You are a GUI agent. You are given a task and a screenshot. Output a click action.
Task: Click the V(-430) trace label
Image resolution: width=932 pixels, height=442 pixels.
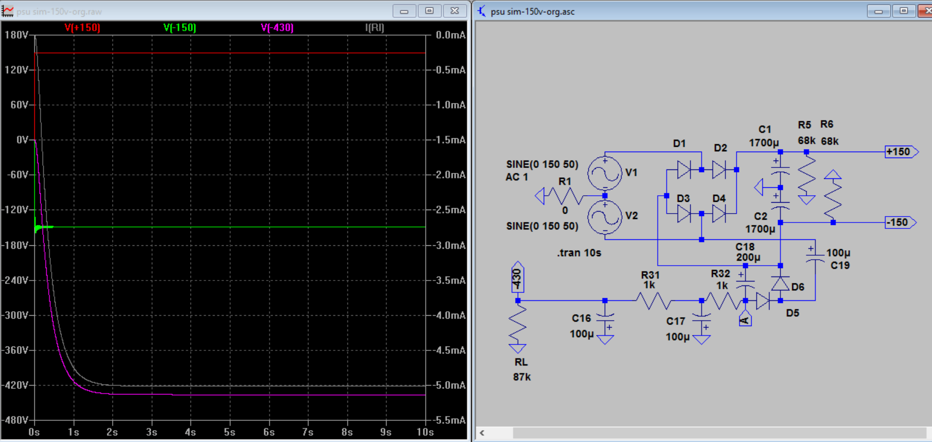pyautogui.click(x=277, y=28)
